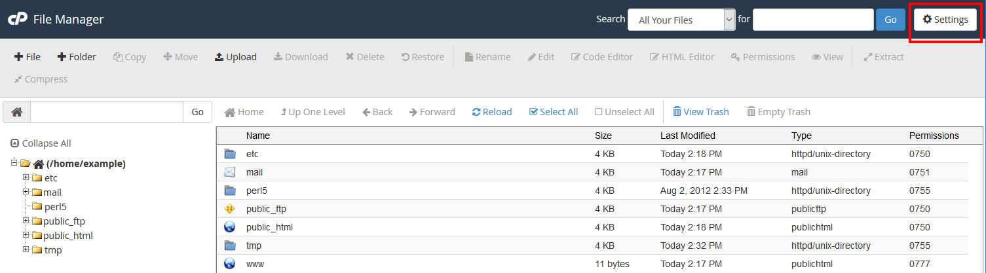Sort files by Name column header
986x273 pixels.
(x=257, y=136)
